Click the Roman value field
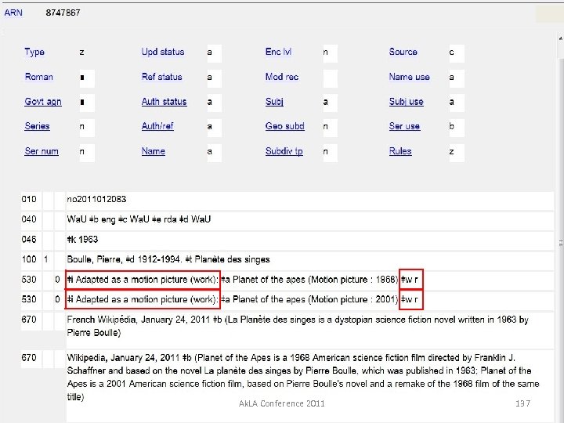 point(87,78)
